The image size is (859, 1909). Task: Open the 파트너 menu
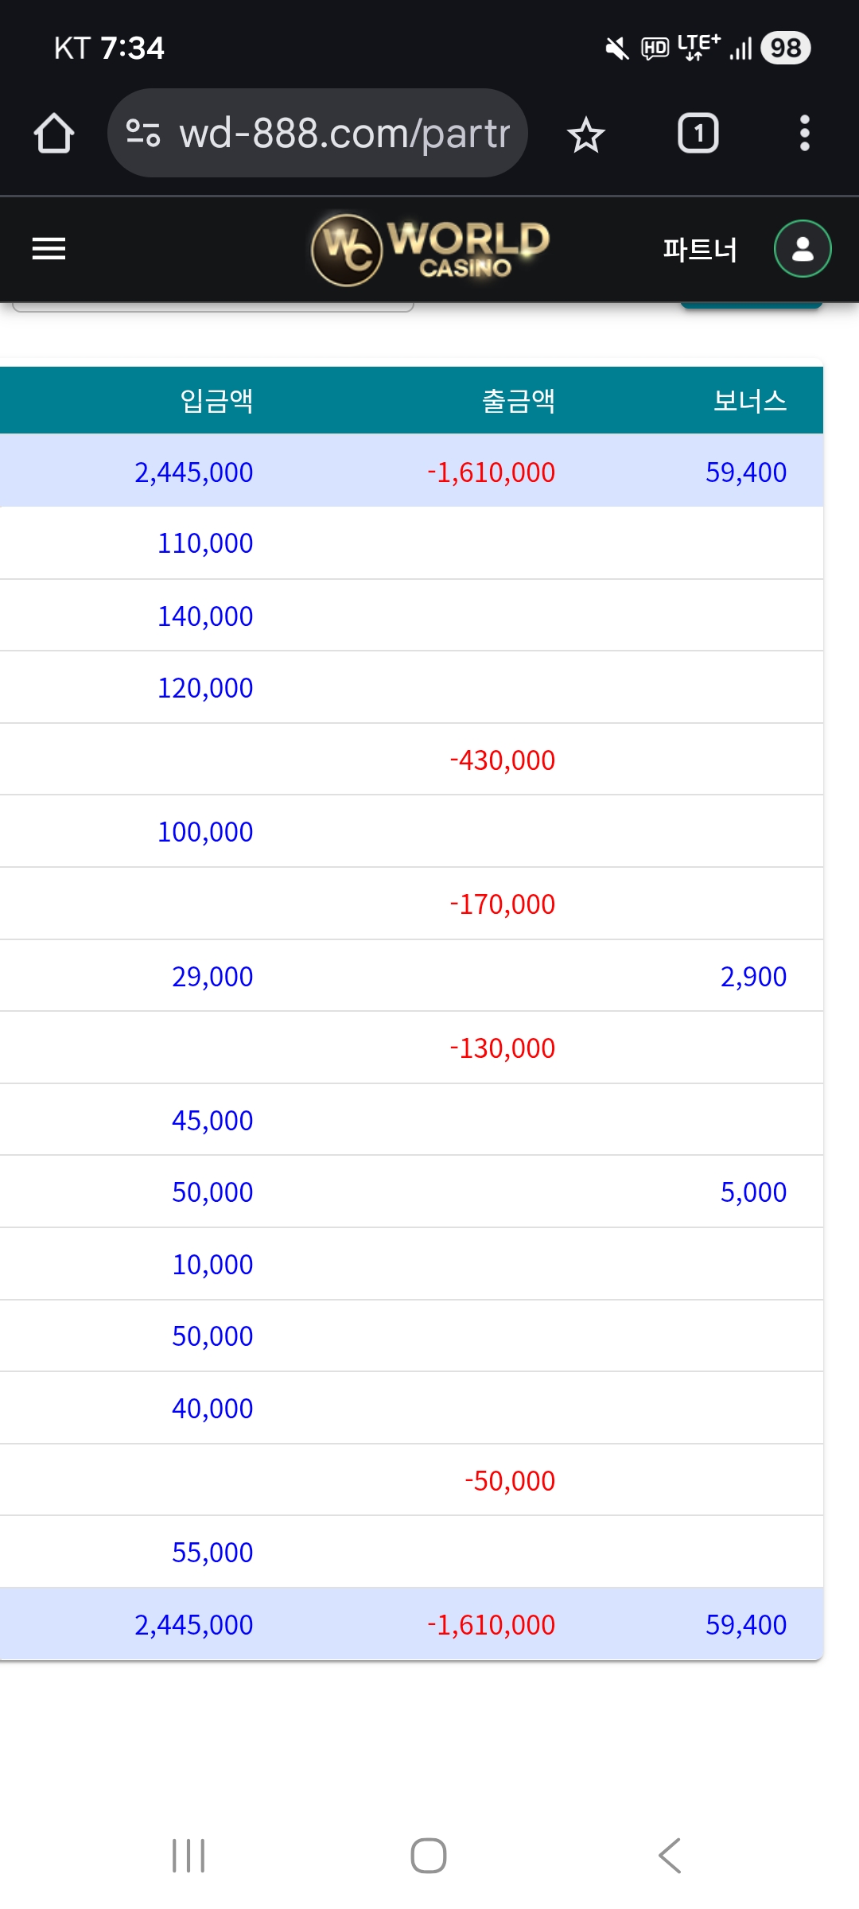(700, 250)
